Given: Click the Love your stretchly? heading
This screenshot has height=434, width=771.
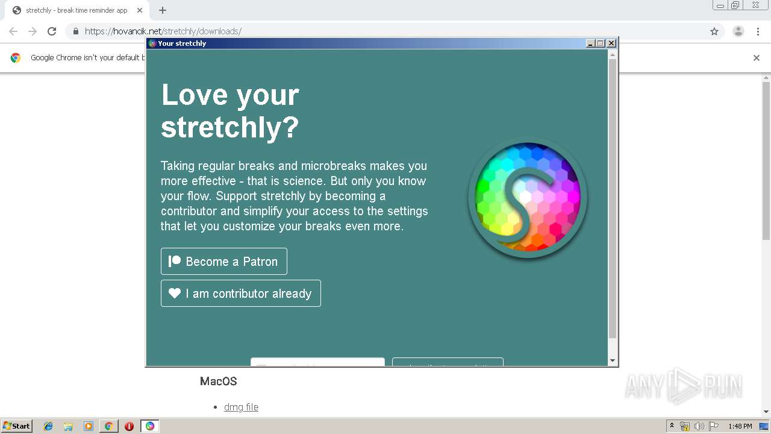Looking at the screenshot, I should pos(230,111).
